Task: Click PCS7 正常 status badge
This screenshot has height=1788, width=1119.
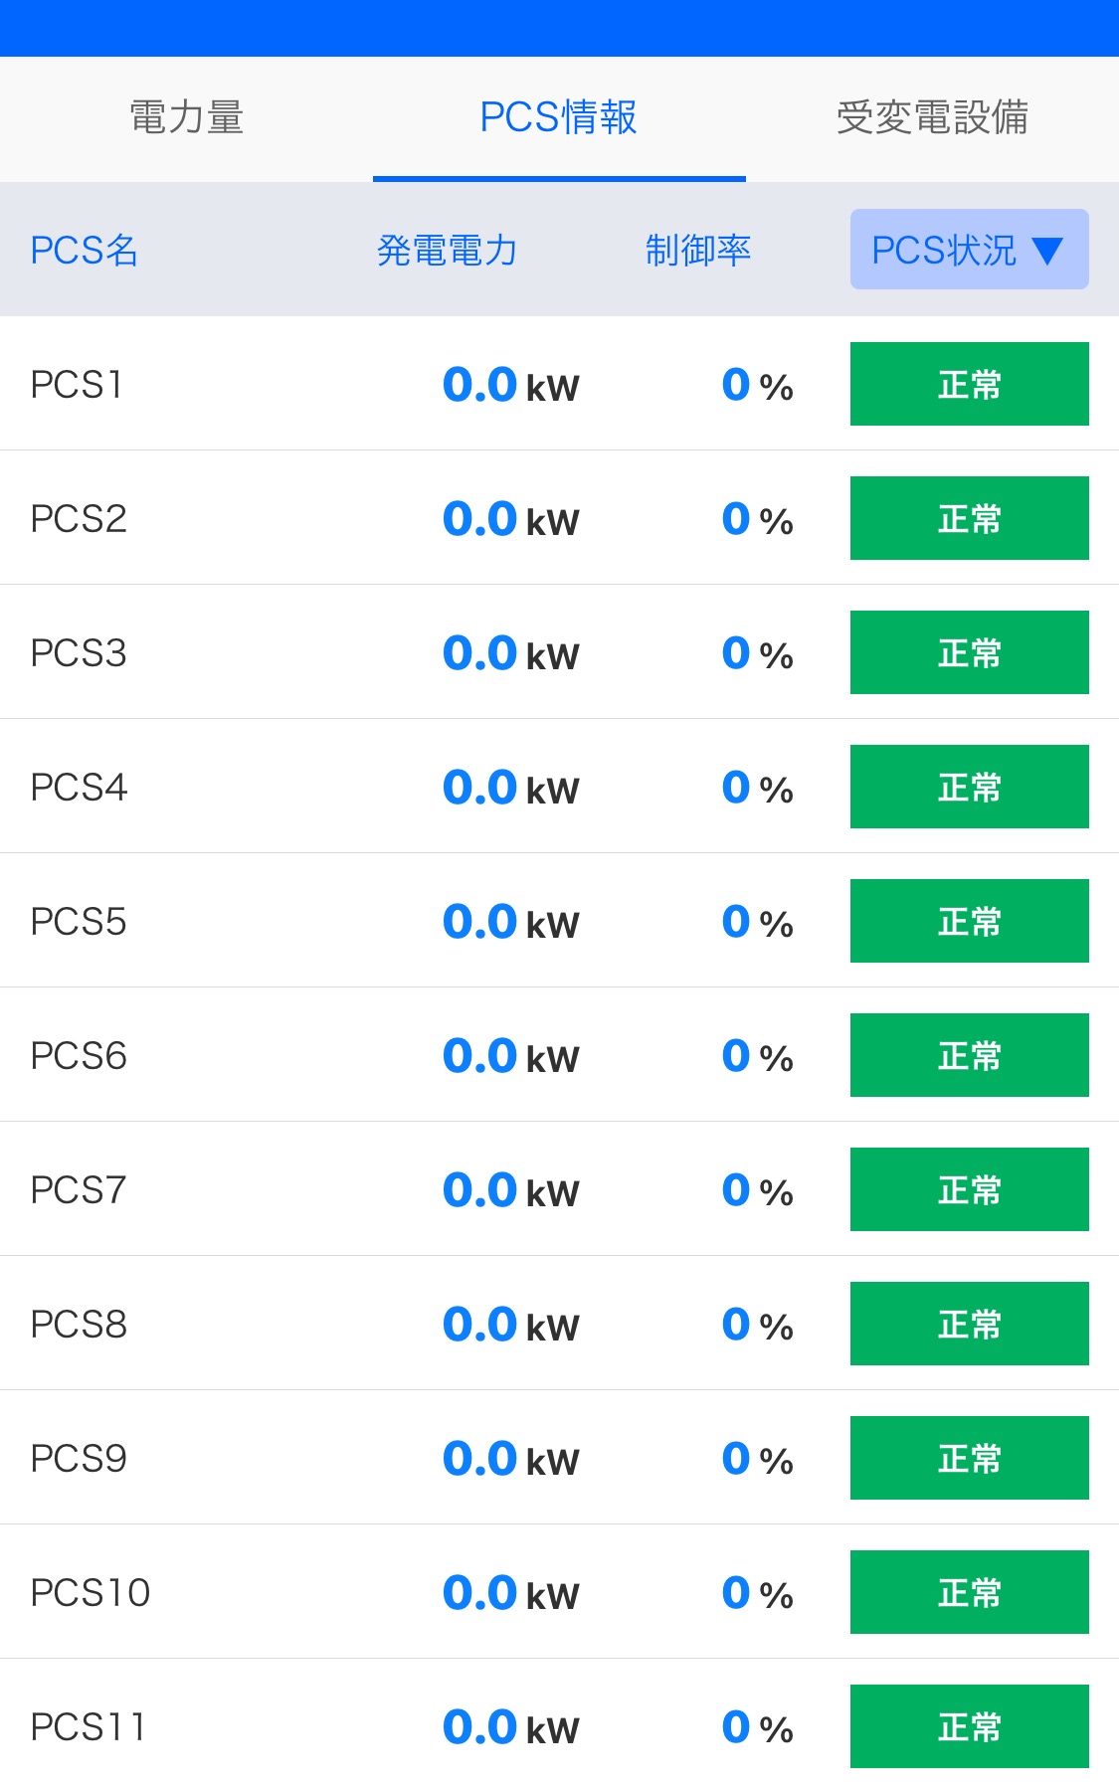Action: (x=969, y=1189)
